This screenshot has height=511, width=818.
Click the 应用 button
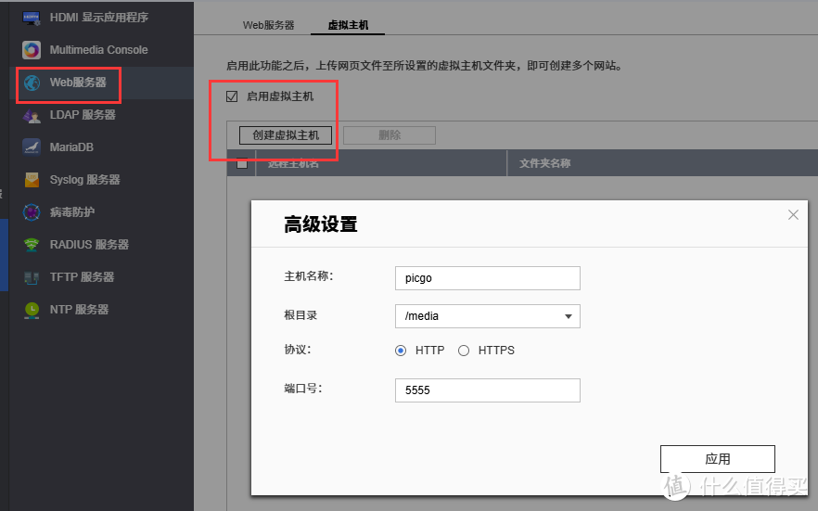point(717,459)
